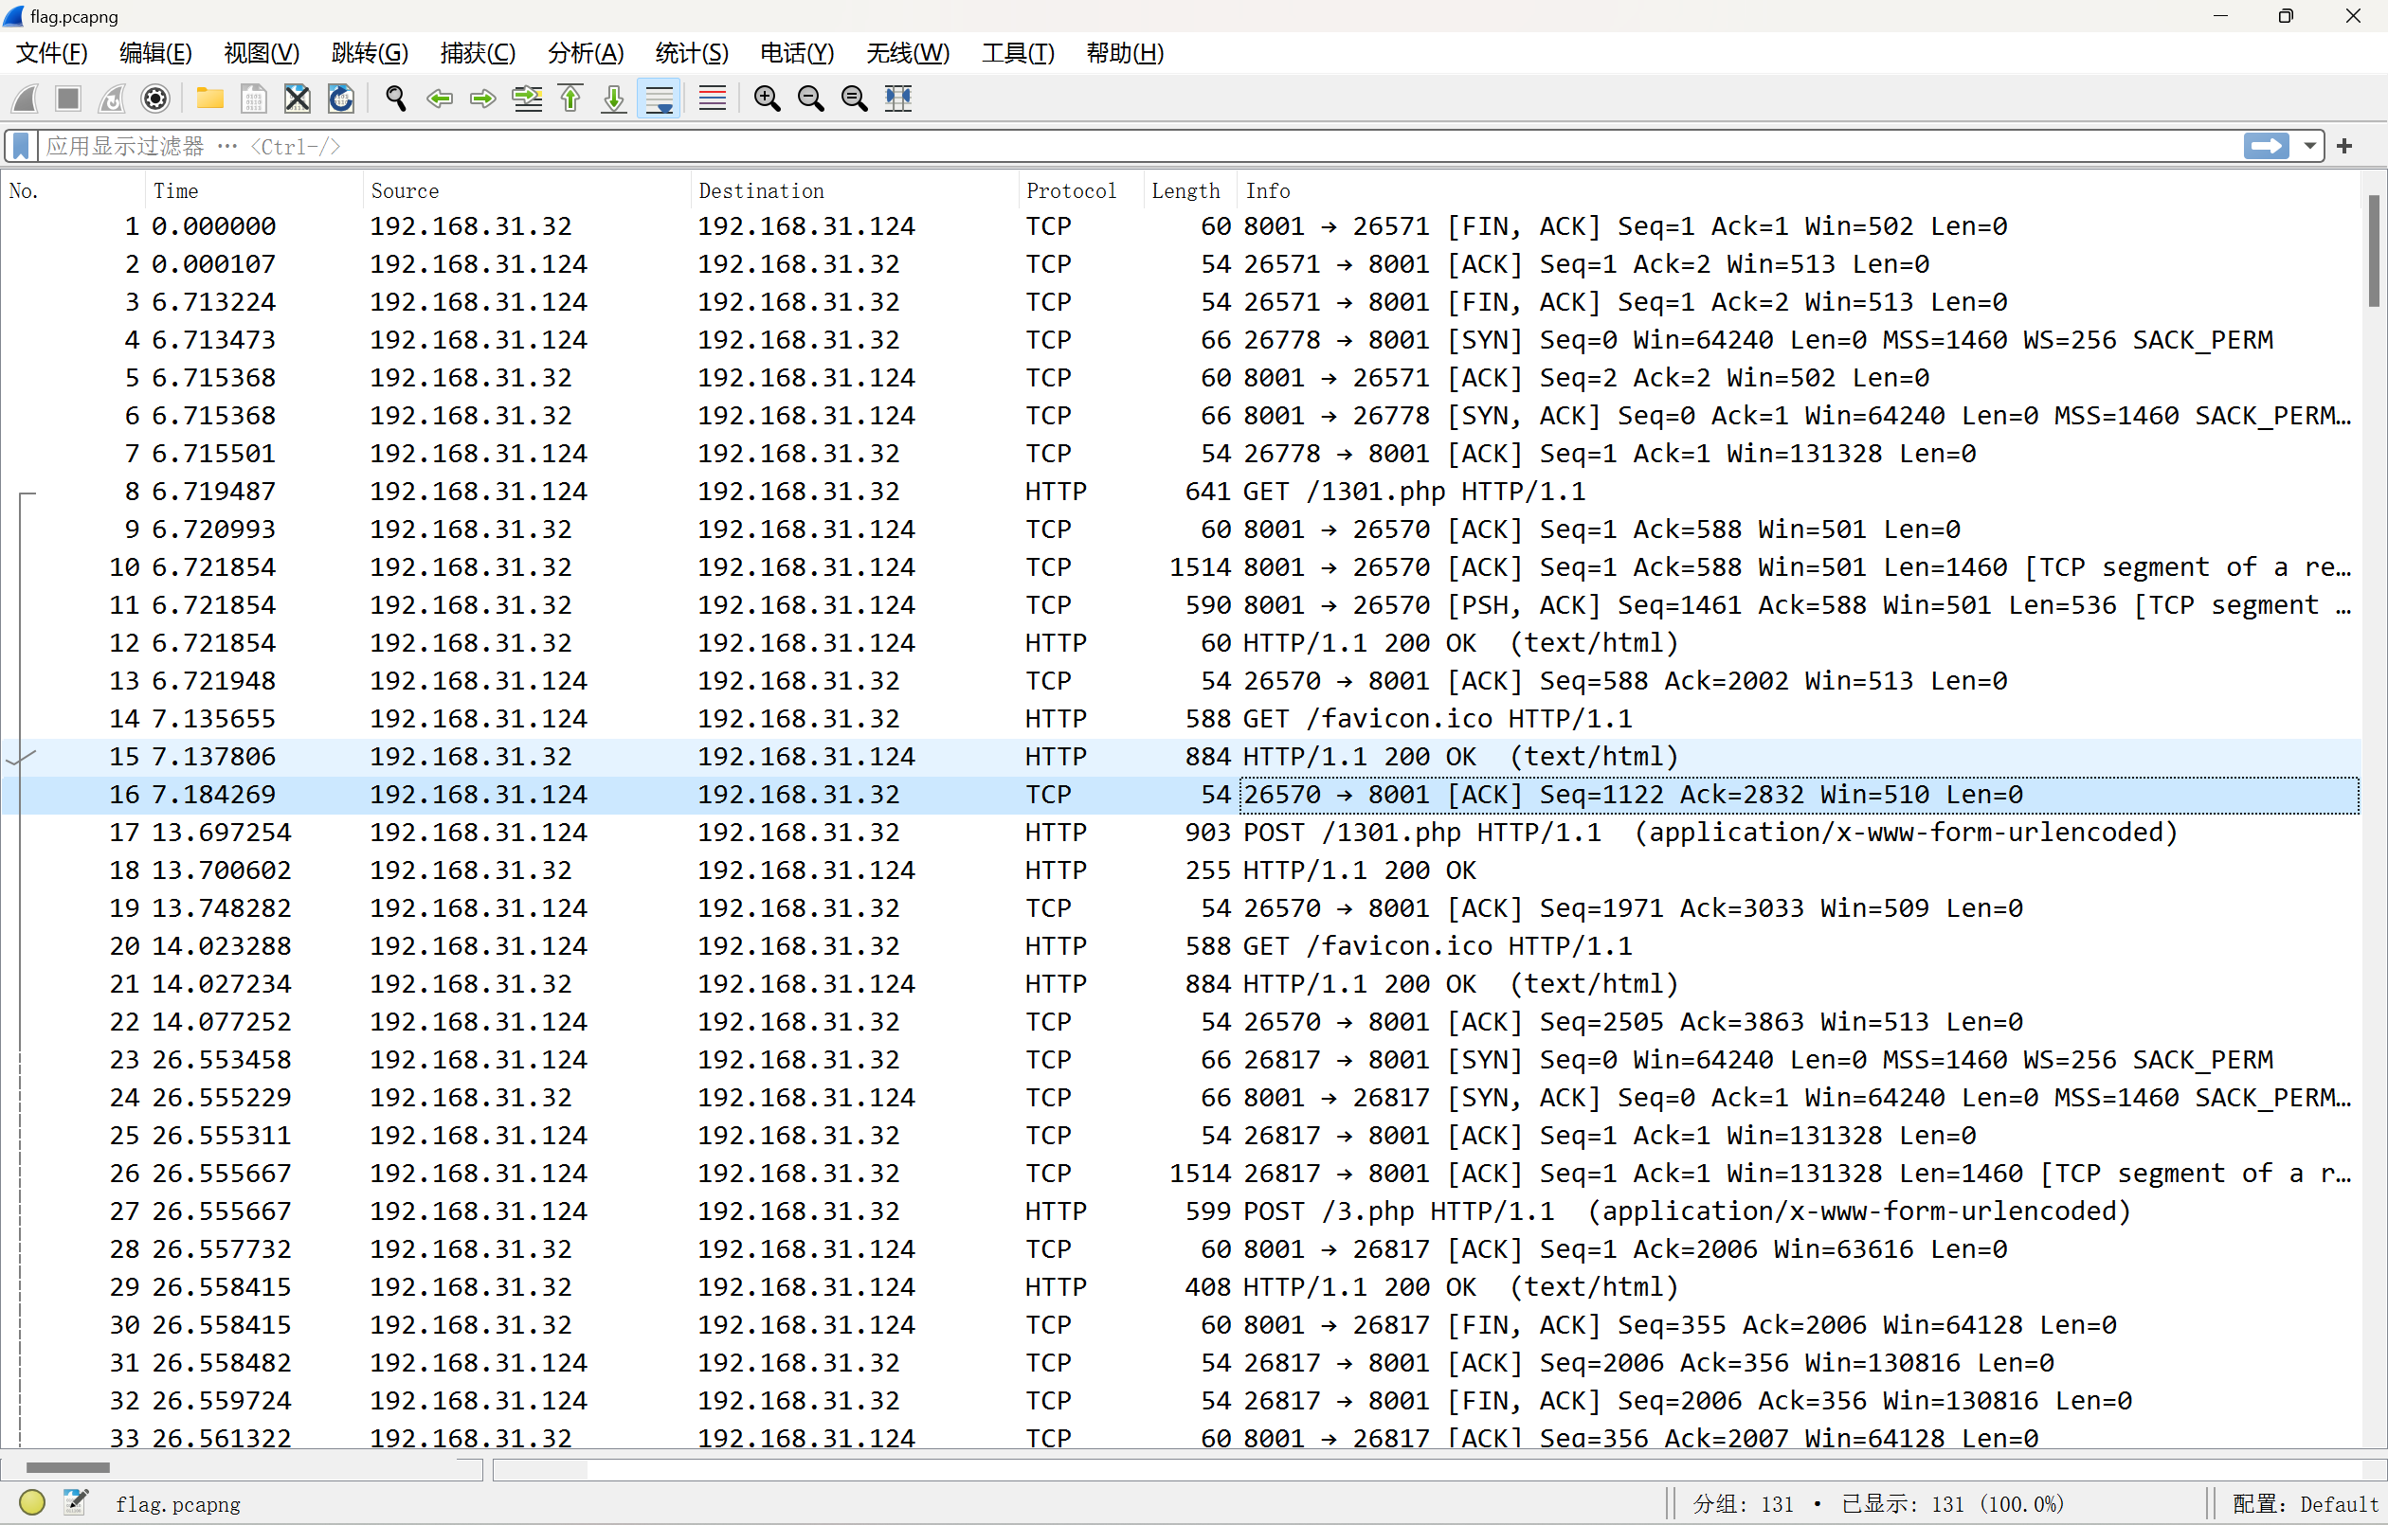
Task: Select packet 1 FIN, ACK row
Action: [x=1180, y=227]
